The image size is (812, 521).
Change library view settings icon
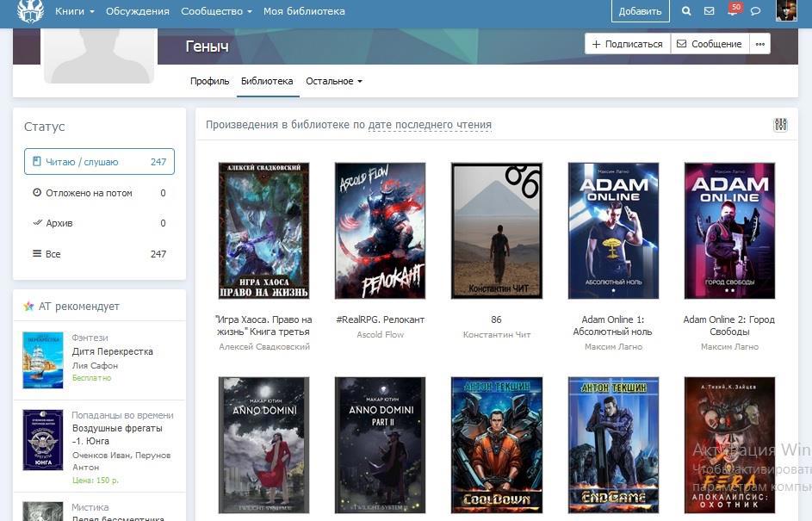coord(780,125)
